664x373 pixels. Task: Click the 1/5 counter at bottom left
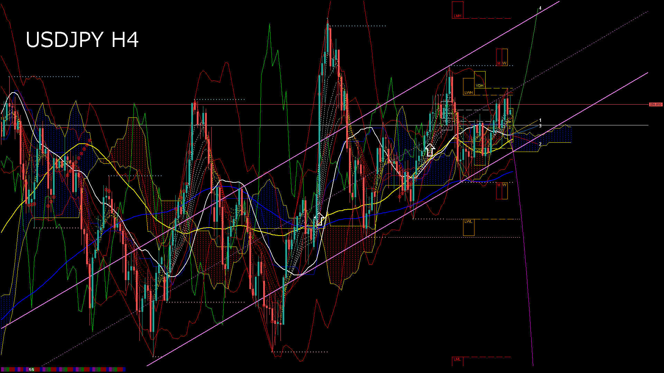click(x=31, y=369)
